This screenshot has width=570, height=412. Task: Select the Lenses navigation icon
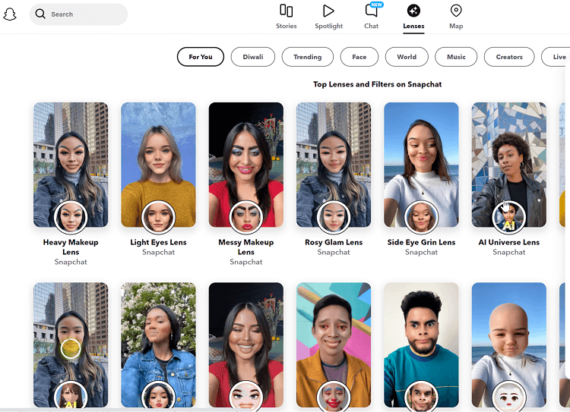(413, 11)
